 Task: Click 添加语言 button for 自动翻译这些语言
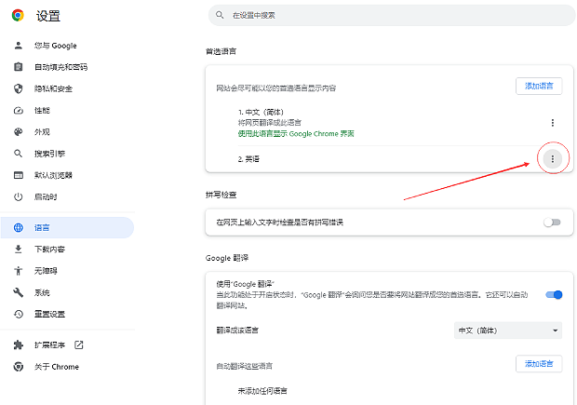tap(539, 363)
